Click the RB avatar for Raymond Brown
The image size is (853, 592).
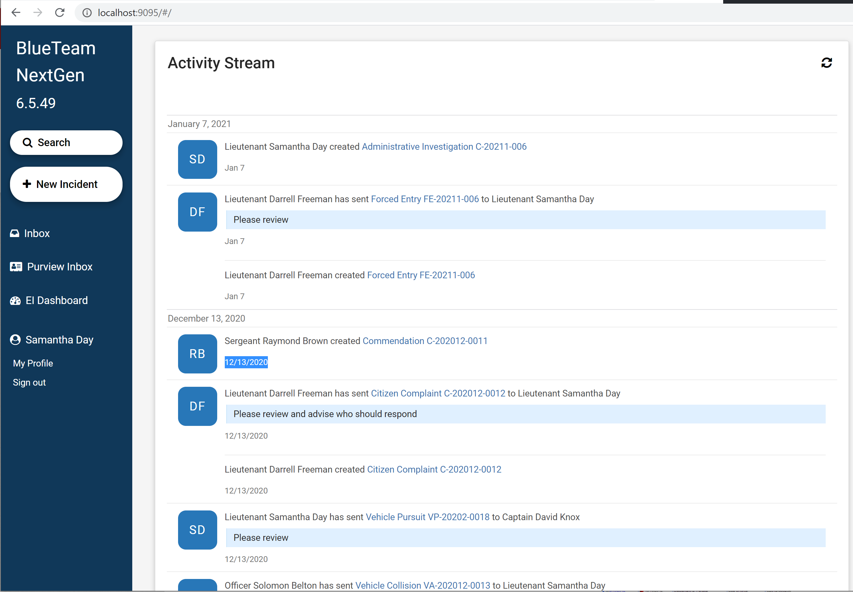click(x=197, y=354)
